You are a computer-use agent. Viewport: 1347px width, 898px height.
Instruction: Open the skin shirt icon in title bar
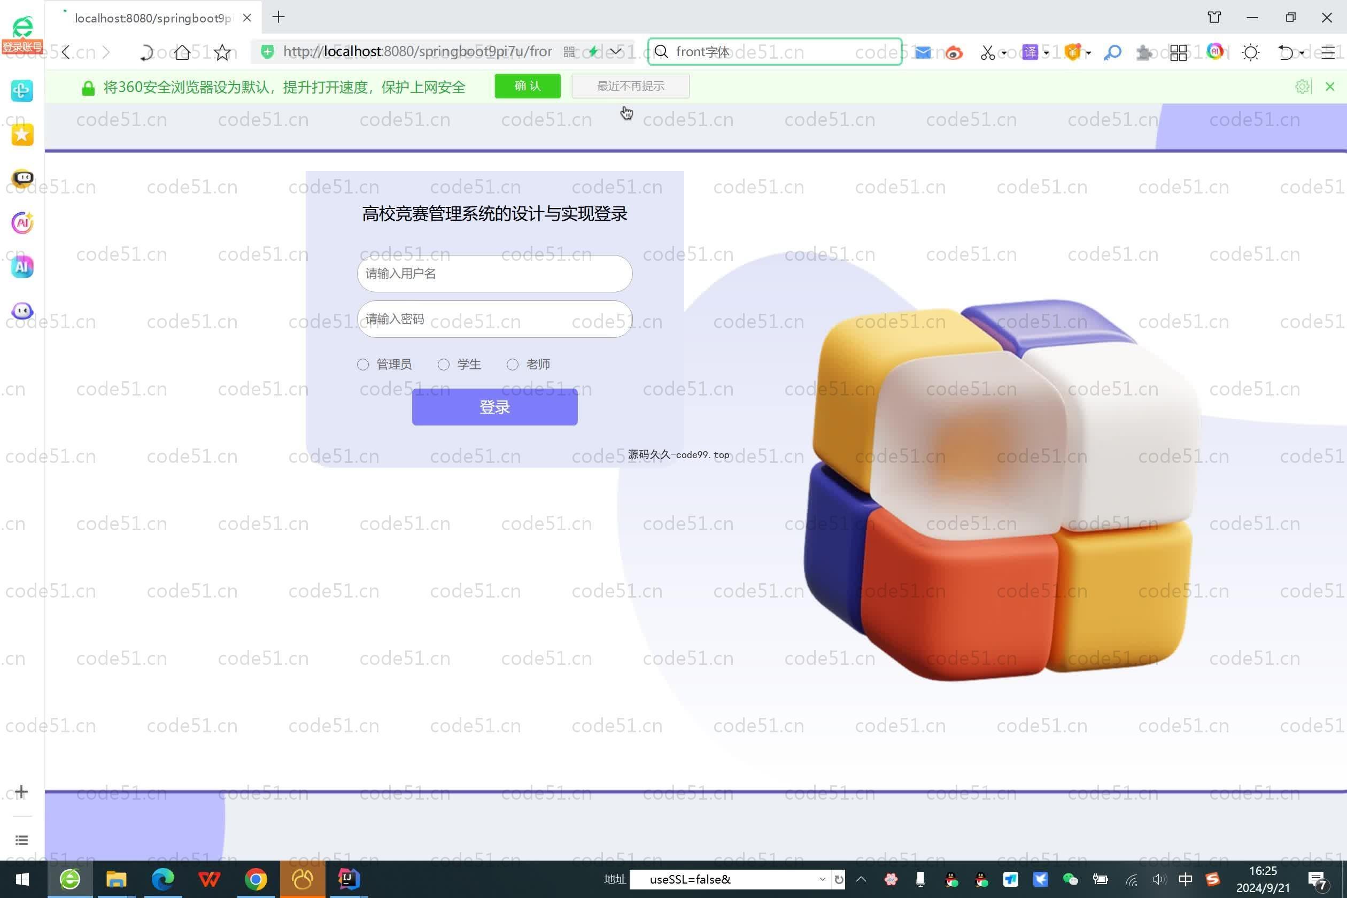pyautogui.click(x=1214, y=17)
